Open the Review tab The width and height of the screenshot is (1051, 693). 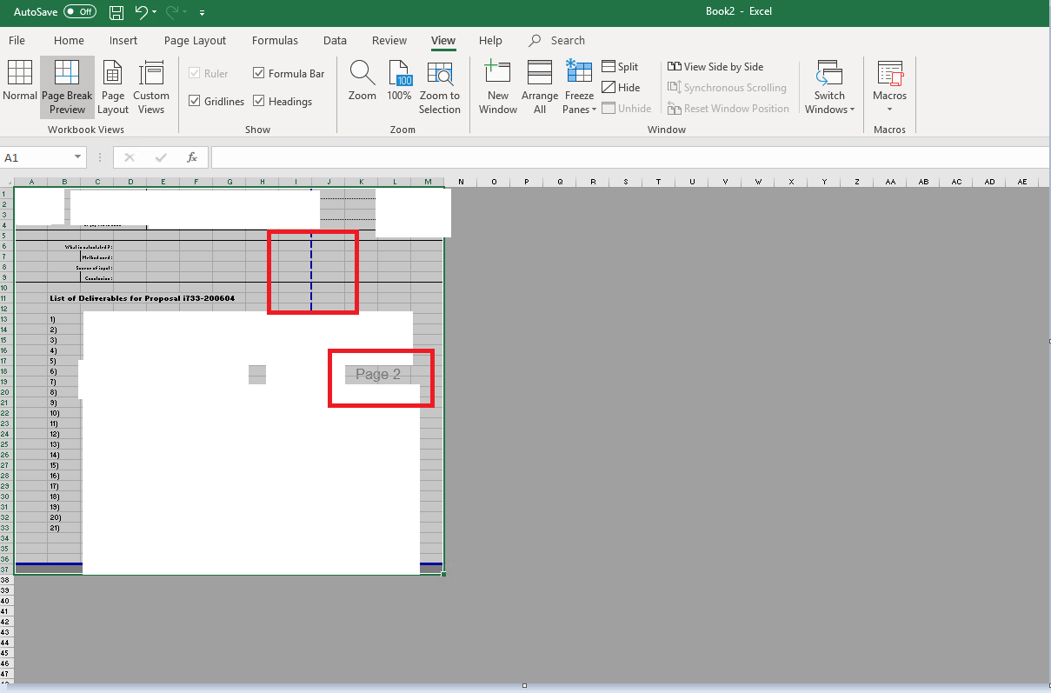pos(389,41)
